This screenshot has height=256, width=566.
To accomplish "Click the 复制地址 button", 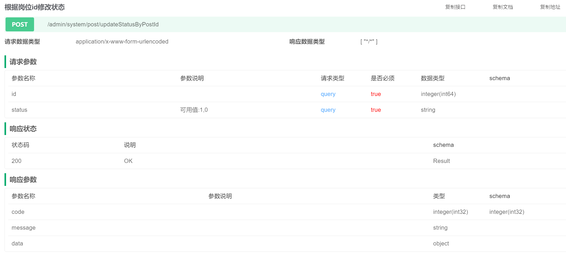I will click(x=550, y=7).
